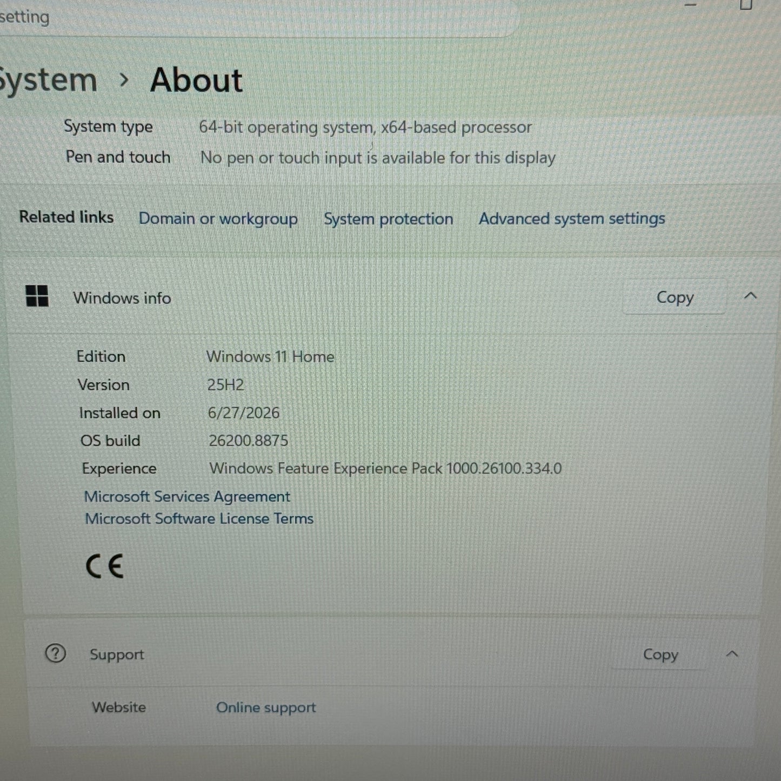This screenshot has width=781, height=781.
Task: Click the No pen or touch input text
Action: pyautogui.click(x=378, y=158)
